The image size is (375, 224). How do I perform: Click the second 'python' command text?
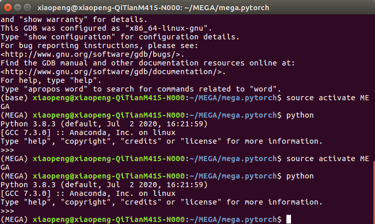300,176
